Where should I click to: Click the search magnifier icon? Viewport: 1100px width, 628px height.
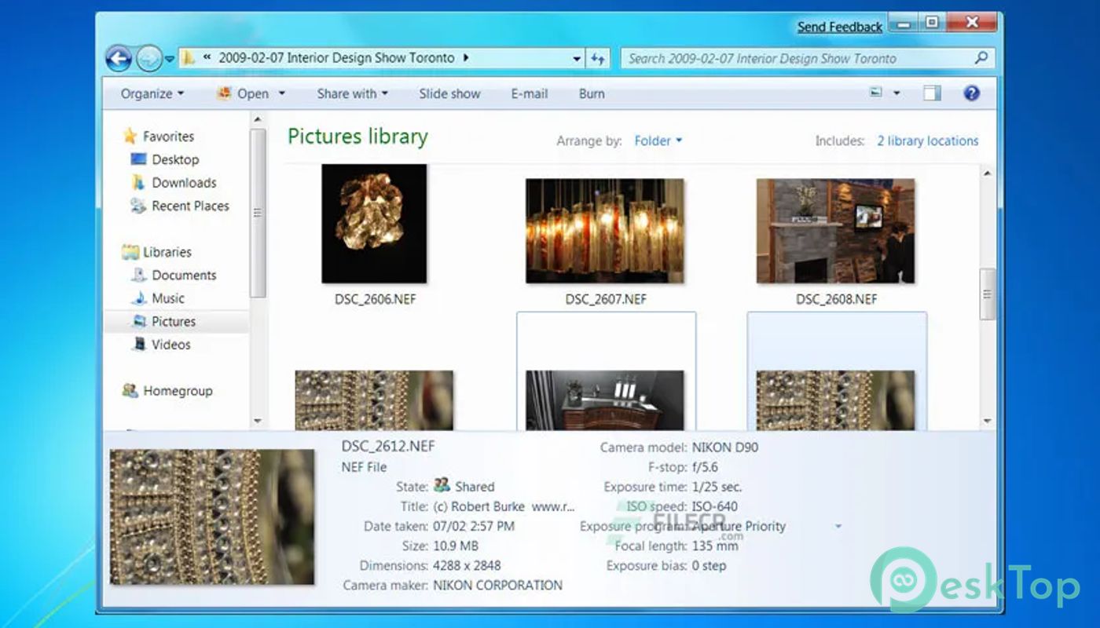coord(981,58)
